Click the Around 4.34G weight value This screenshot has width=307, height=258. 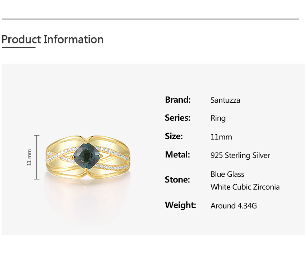click(x=233, y=205)
